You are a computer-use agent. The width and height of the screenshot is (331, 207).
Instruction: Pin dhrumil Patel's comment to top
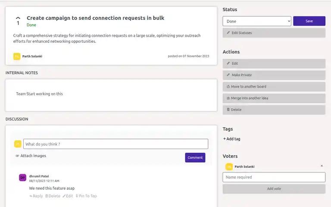[86, 196]
